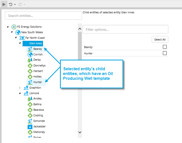The width and height of the screenshot is (182, 143).
Task: Click the Esmonde oil well icon
Action: (x=30, y=121)
